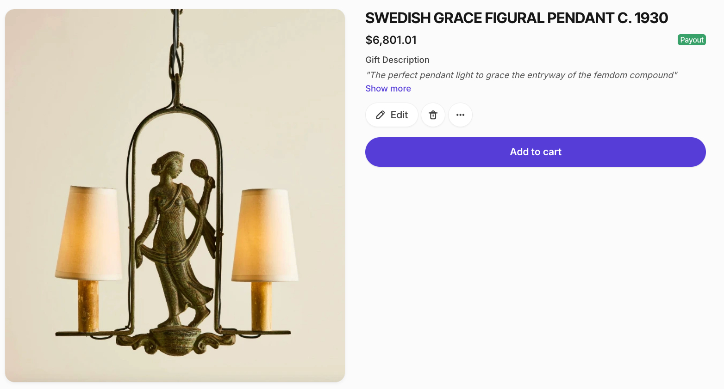This screenshot has height=389, width=724.
Task: Click the pencil icon beside Edit
Action: coord(381,115)
